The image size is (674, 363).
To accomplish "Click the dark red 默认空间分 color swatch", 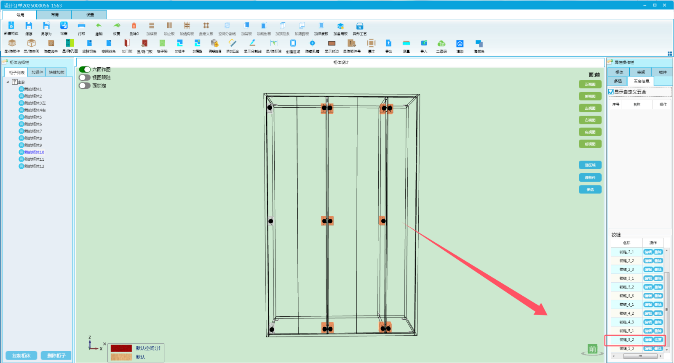I will point(121,348).
